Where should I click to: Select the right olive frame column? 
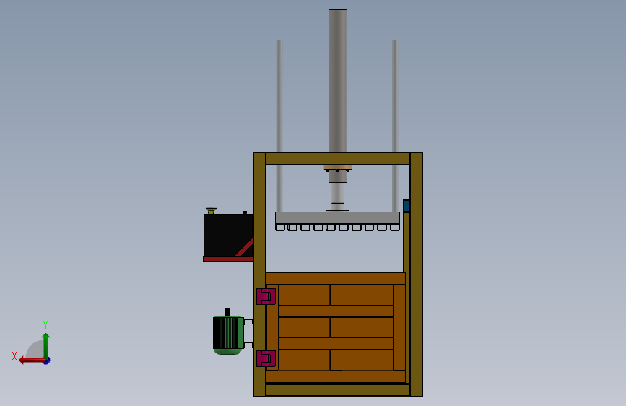[x=416, y=275]
